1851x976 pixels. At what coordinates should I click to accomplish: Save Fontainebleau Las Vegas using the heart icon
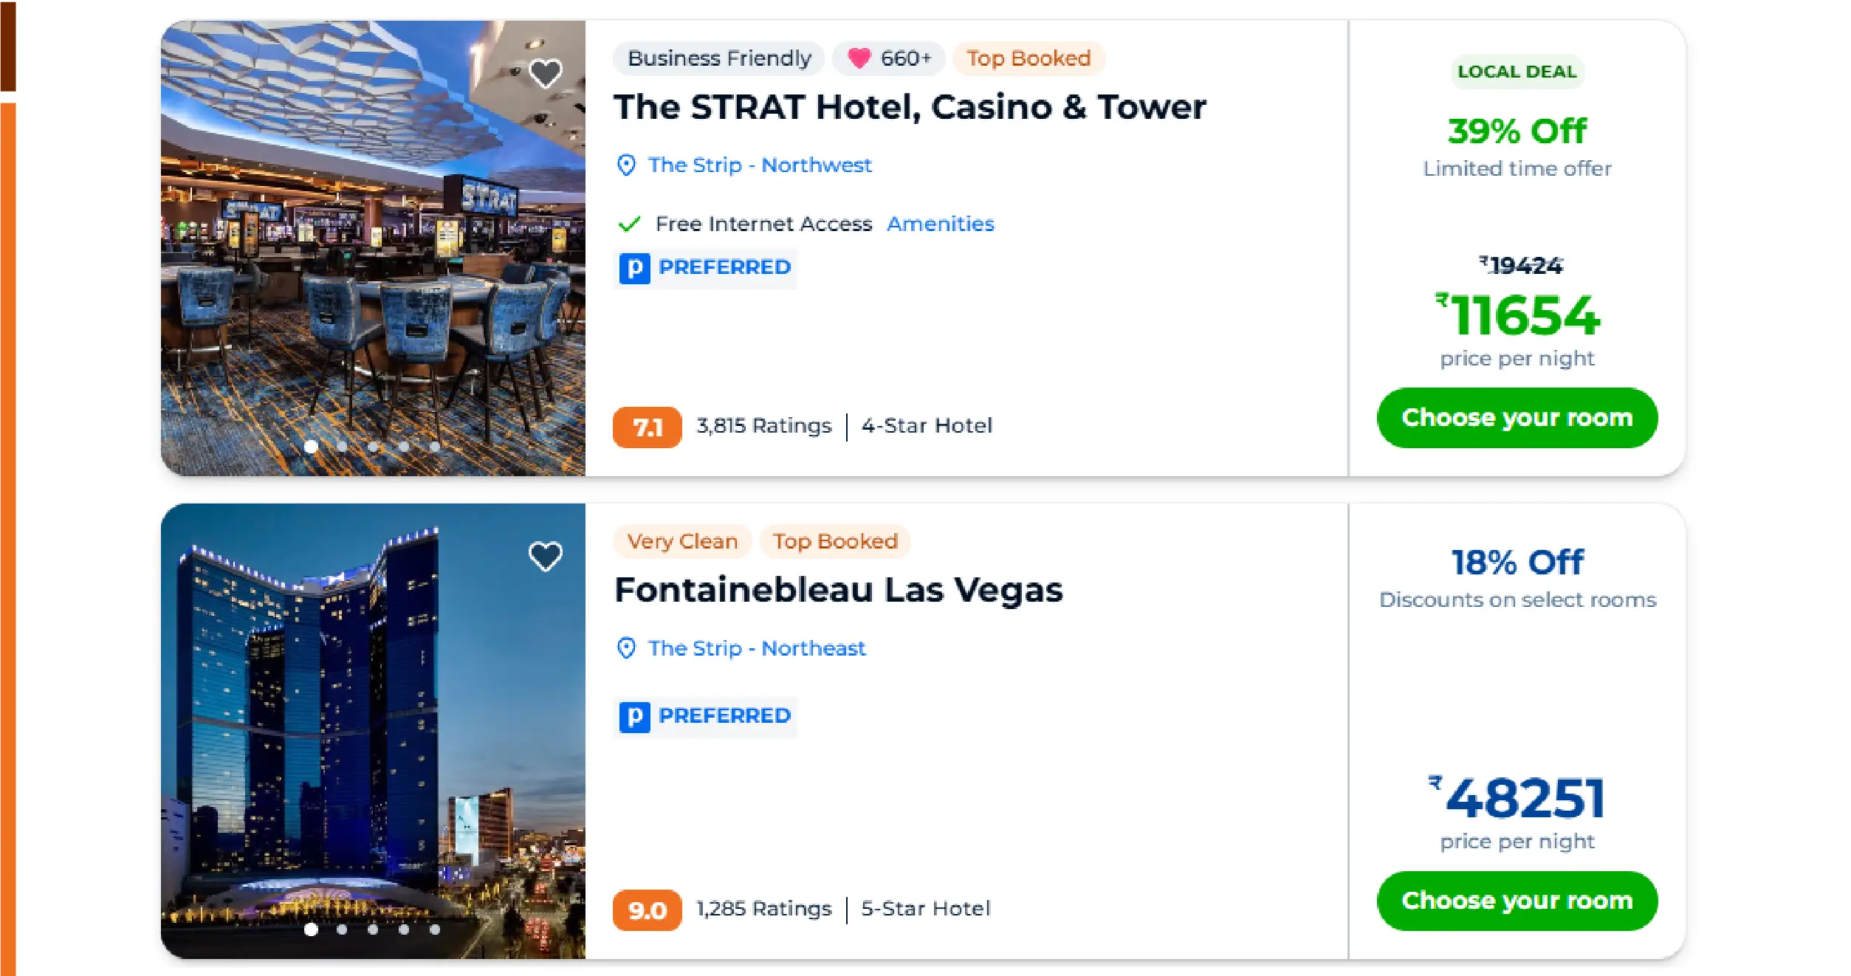pos(546,554)
